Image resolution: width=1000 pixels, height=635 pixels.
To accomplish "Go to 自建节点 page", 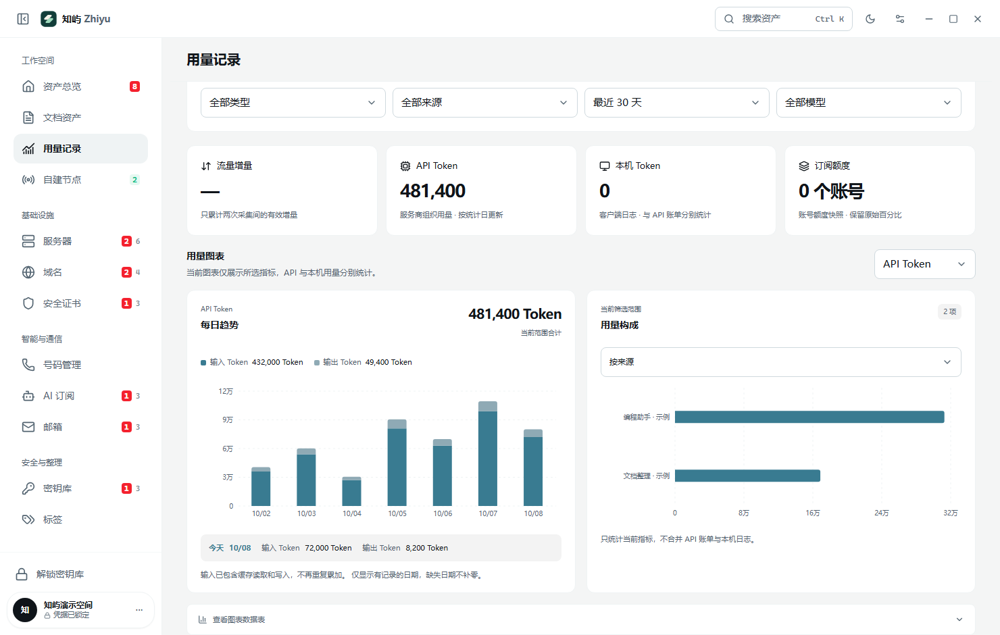I will point(80,180).
